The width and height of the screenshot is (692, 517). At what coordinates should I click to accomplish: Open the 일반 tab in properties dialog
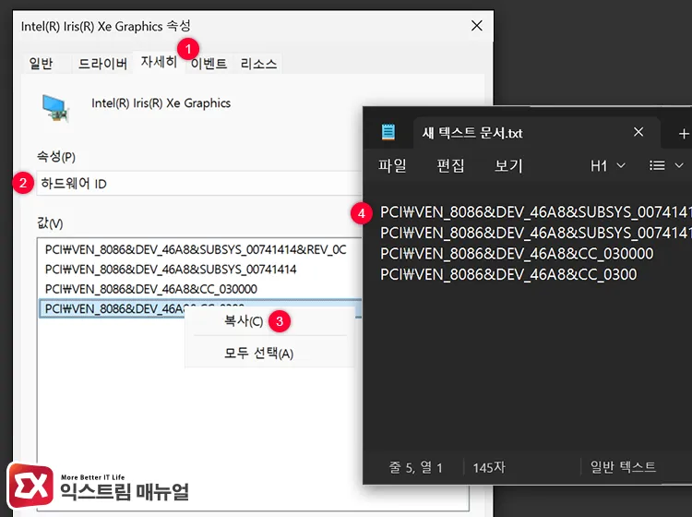click(41, 63)
